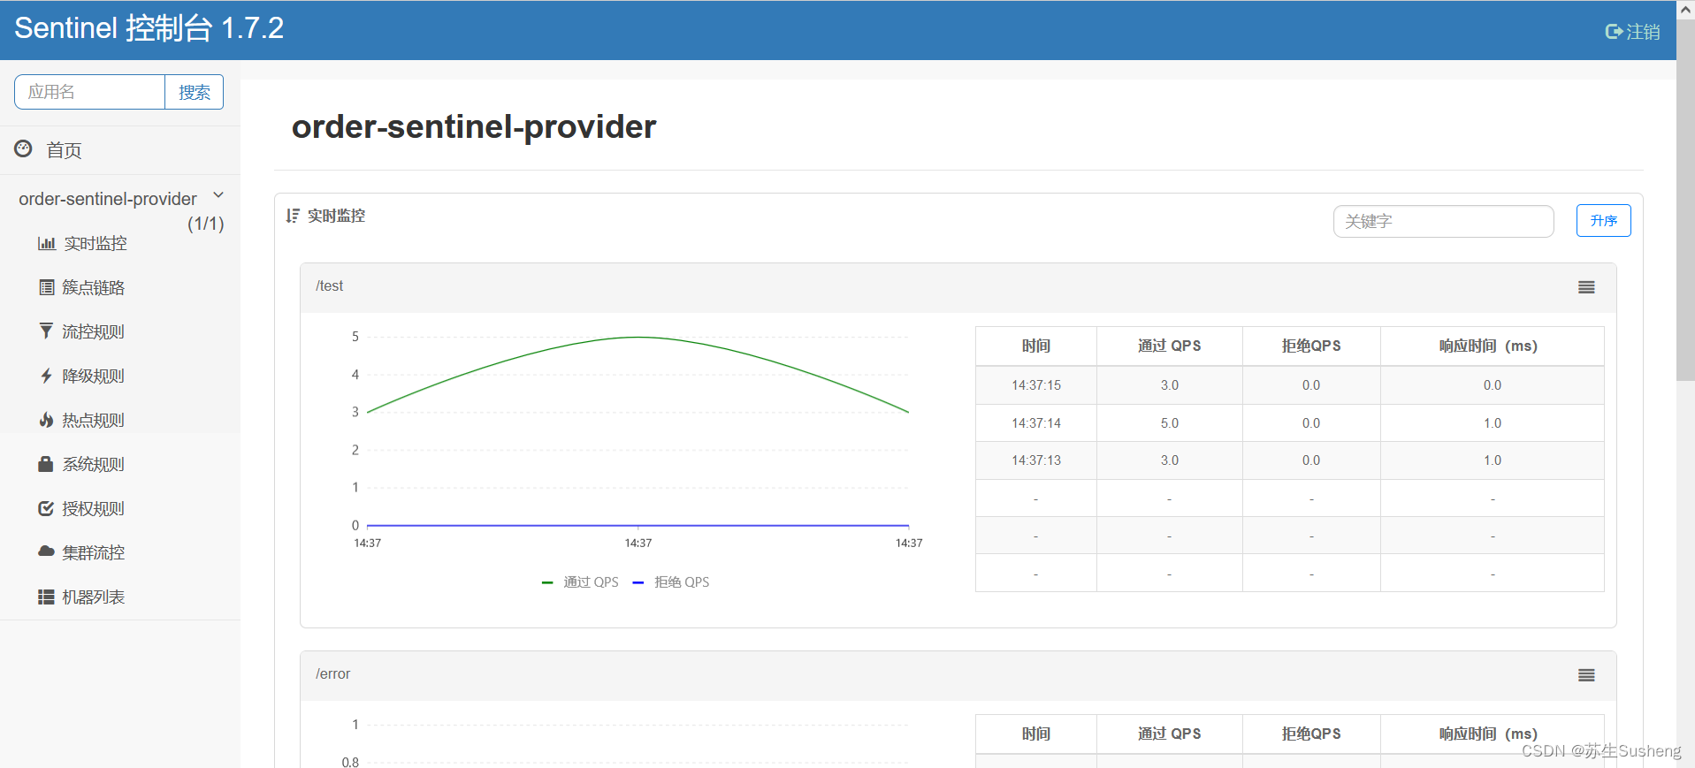
Task: Click the 14:37:13 time cell
Action: point(1036,460)
